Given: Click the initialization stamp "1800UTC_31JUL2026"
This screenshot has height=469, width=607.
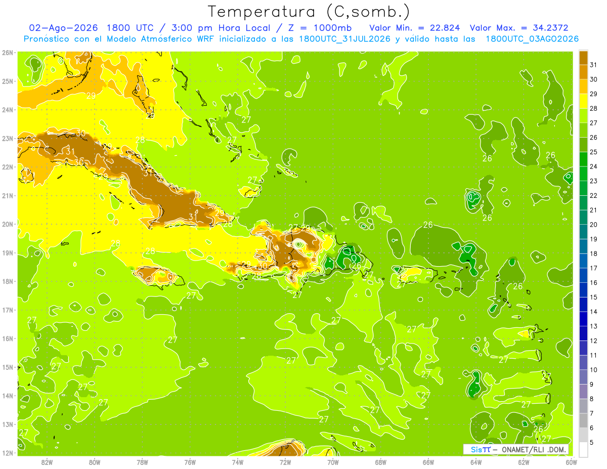Looking at the screenshot, I should click(344, 39).
